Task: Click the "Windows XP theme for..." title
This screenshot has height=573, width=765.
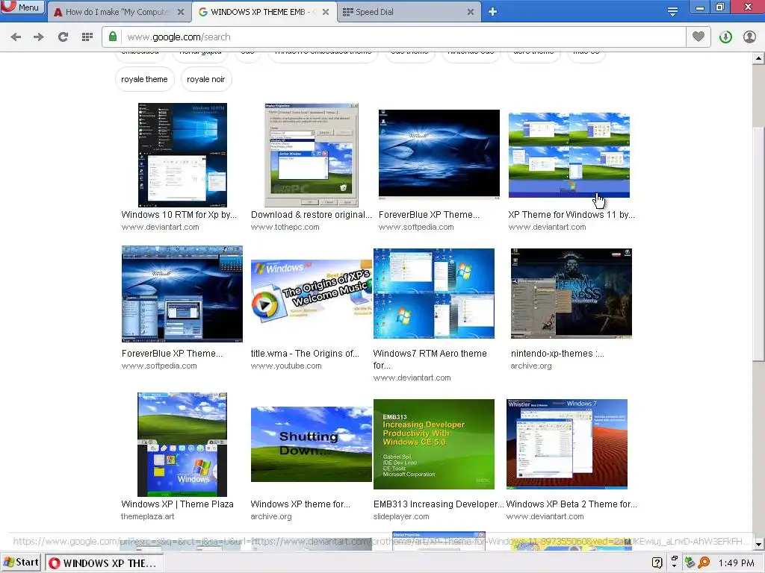Action: click(300, 504)
